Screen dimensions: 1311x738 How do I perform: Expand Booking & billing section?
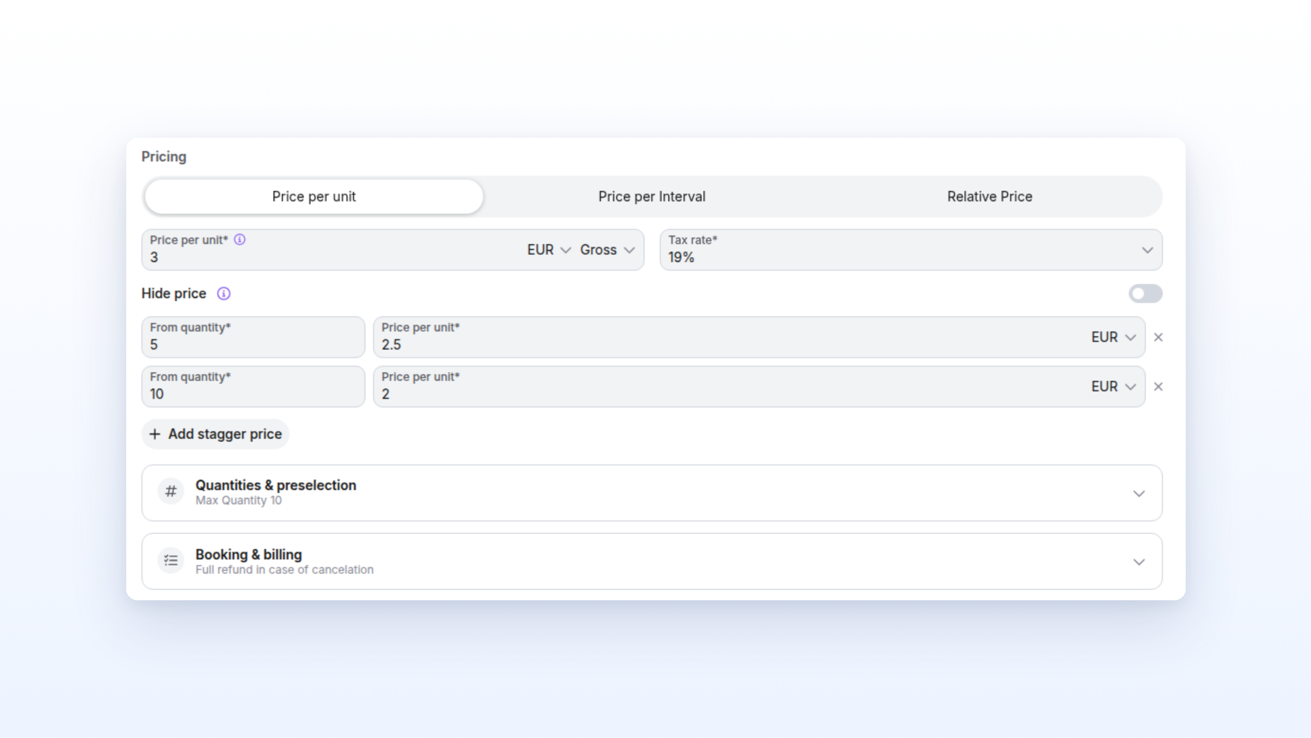click(x=652, y=561)
